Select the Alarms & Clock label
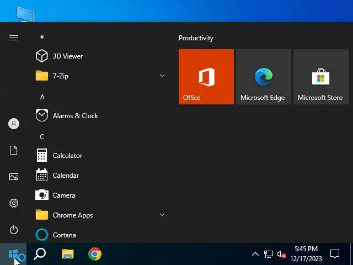Viewport: 353px width, 265px height. point(76,116)
